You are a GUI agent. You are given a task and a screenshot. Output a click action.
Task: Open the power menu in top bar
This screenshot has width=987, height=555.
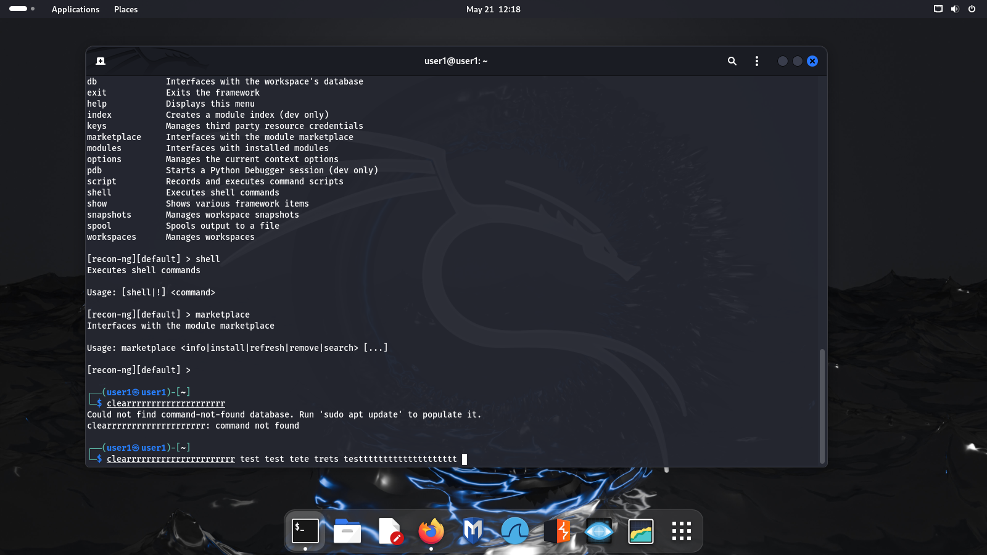(x=972, y=9)
